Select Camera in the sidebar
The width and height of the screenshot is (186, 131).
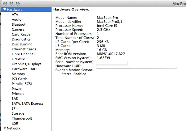(18, 29)
